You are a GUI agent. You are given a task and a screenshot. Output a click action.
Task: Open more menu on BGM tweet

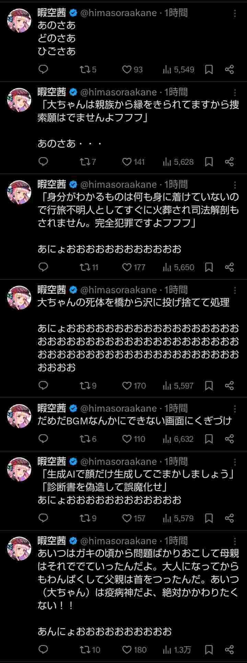pos(235,409)
